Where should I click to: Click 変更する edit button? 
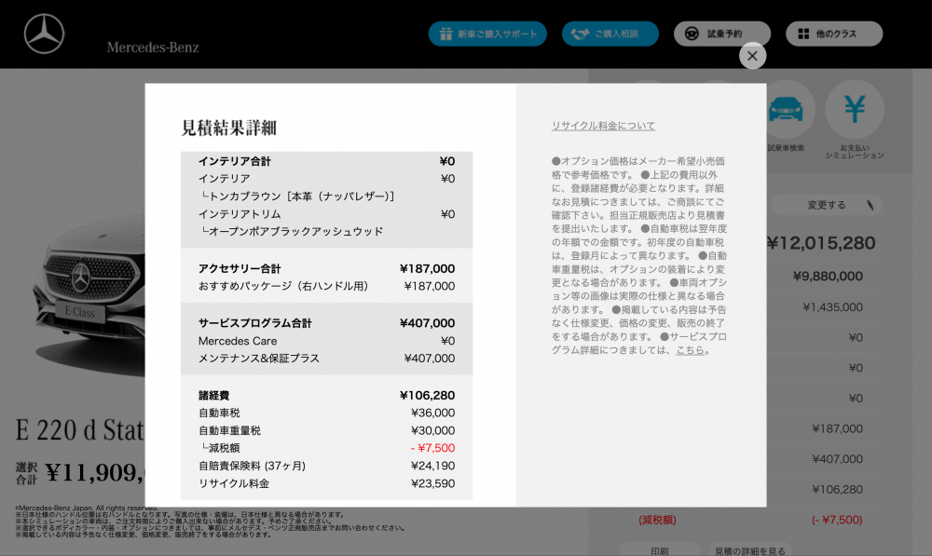[x=826, y=205]
